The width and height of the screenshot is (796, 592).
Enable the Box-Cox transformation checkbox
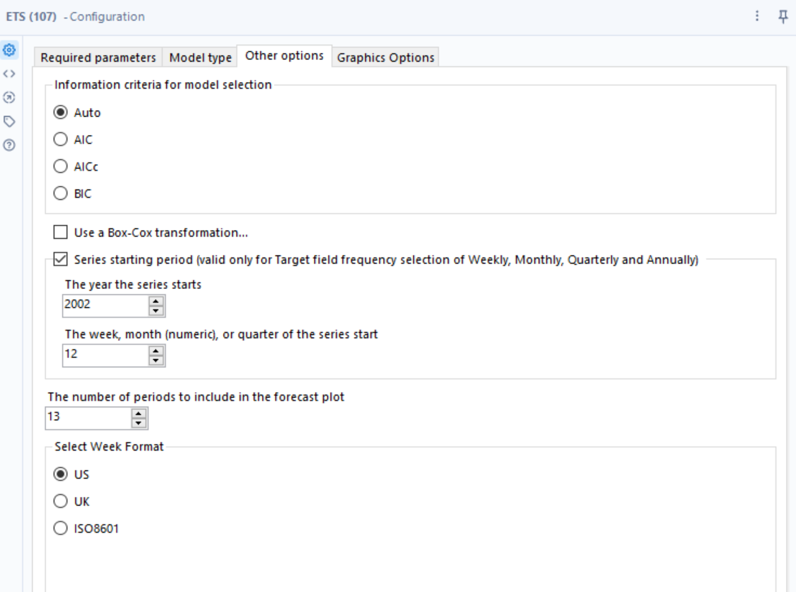click(x=61, y=232)
